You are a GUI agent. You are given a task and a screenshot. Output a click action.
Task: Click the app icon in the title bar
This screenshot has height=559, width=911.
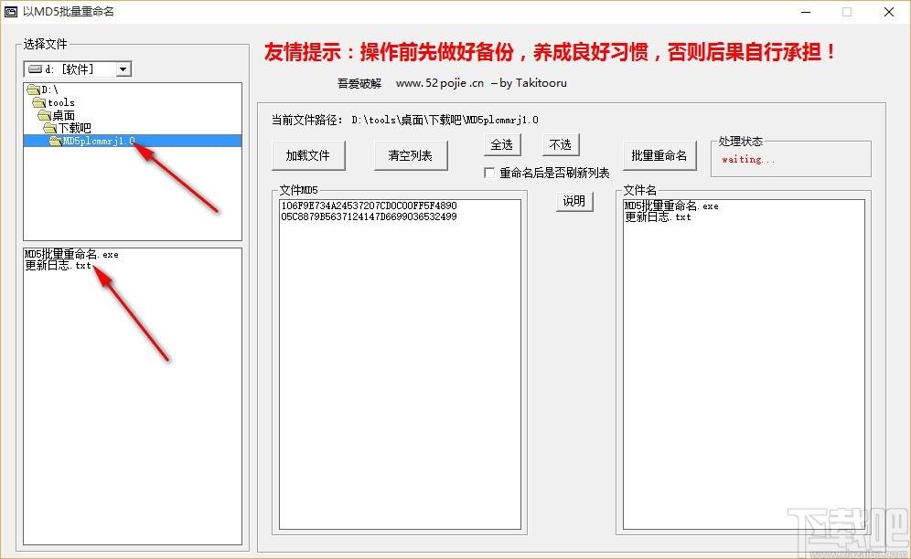[x=10, y=12]
